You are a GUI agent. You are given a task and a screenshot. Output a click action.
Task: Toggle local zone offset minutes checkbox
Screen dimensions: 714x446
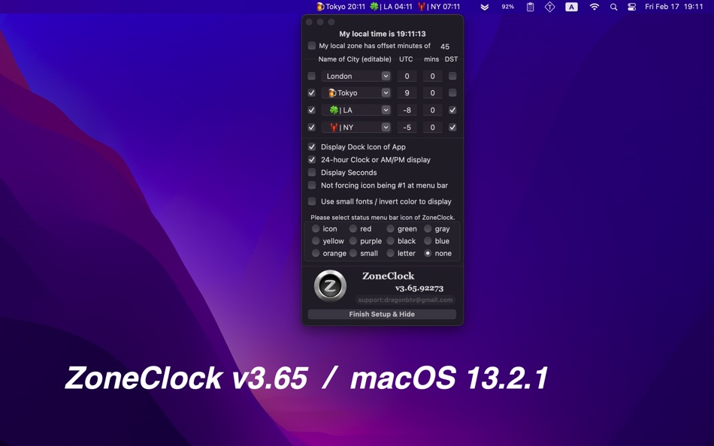(311, 46)
